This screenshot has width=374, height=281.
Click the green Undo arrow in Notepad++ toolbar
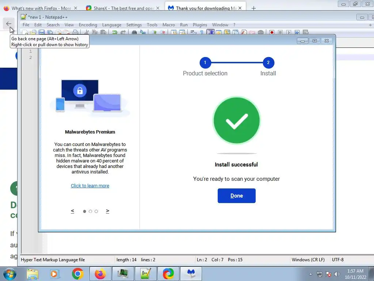(115, 32)
